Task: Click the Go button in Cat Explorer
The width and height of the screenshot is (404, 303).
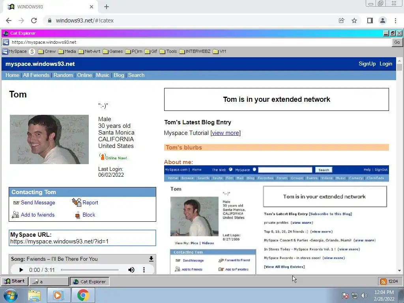Action: point(397,42)
